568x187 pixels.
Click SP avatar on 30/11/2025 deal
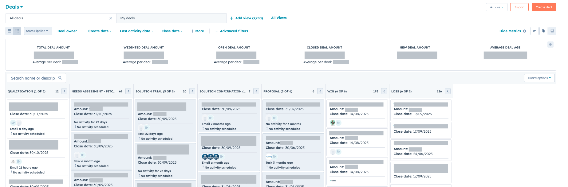pos(13,123)
